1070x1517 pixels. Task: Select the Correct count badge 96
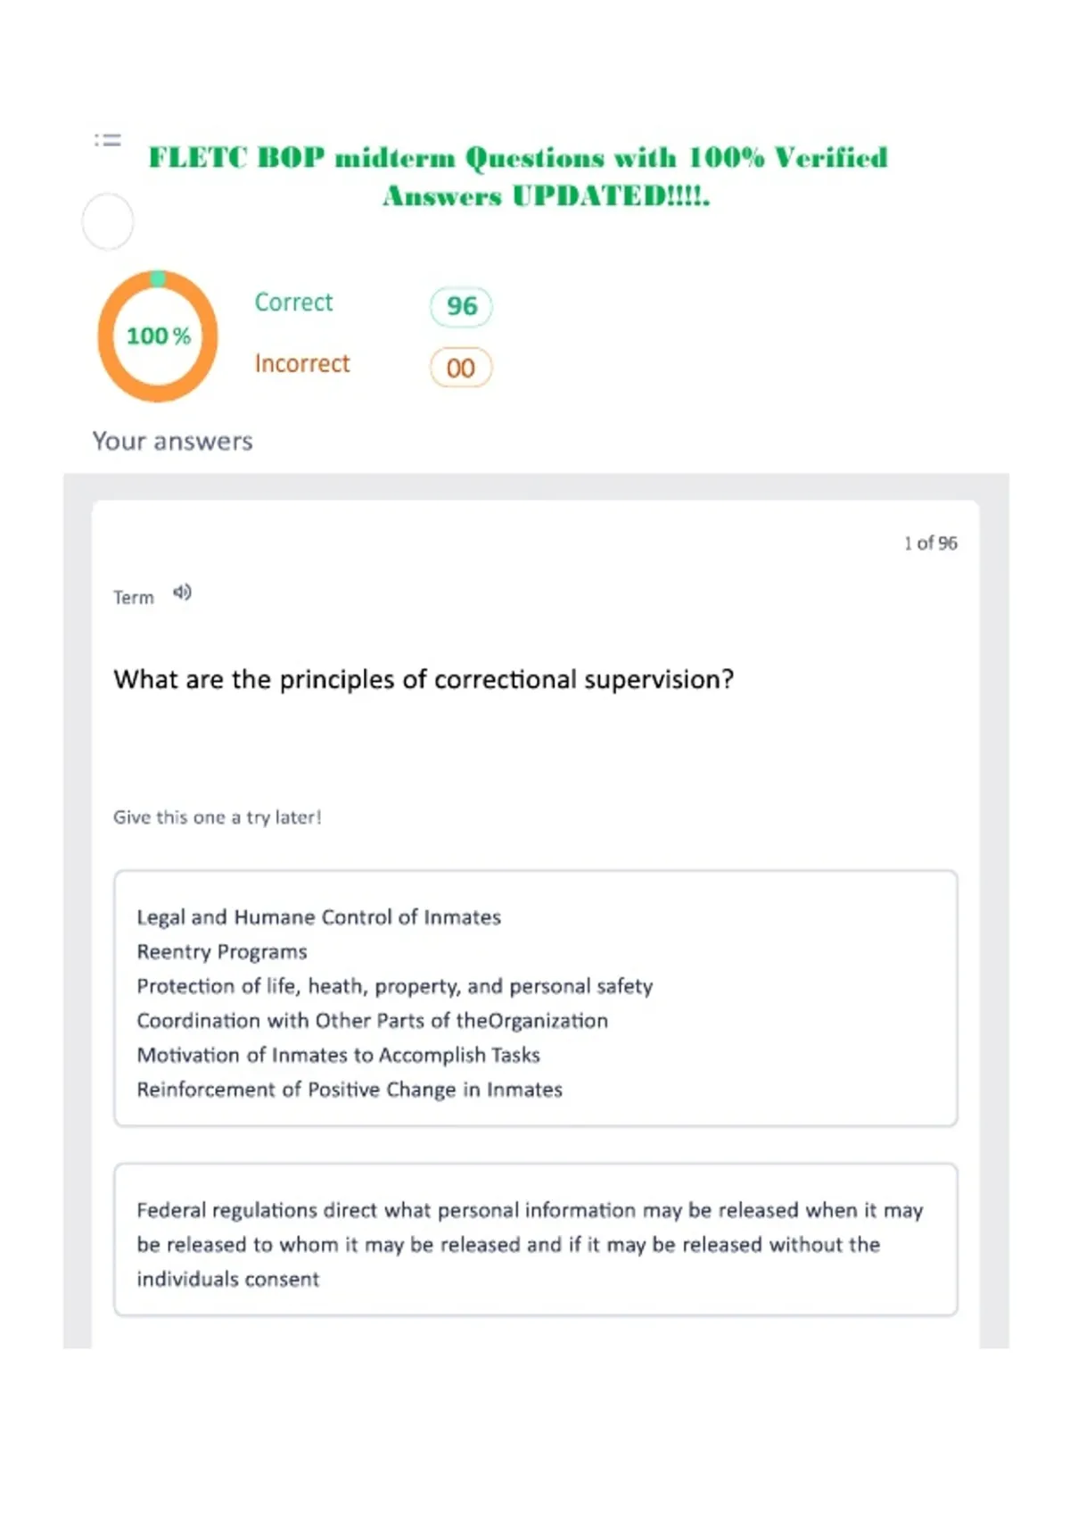pos(461,306)
